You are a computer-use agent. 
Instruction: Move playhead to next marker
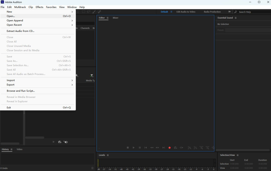(164, 148)
